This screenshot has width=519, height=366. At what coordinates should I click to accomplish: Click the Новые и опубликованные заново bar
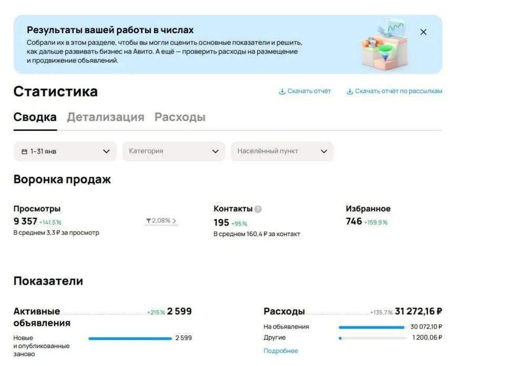130,339
